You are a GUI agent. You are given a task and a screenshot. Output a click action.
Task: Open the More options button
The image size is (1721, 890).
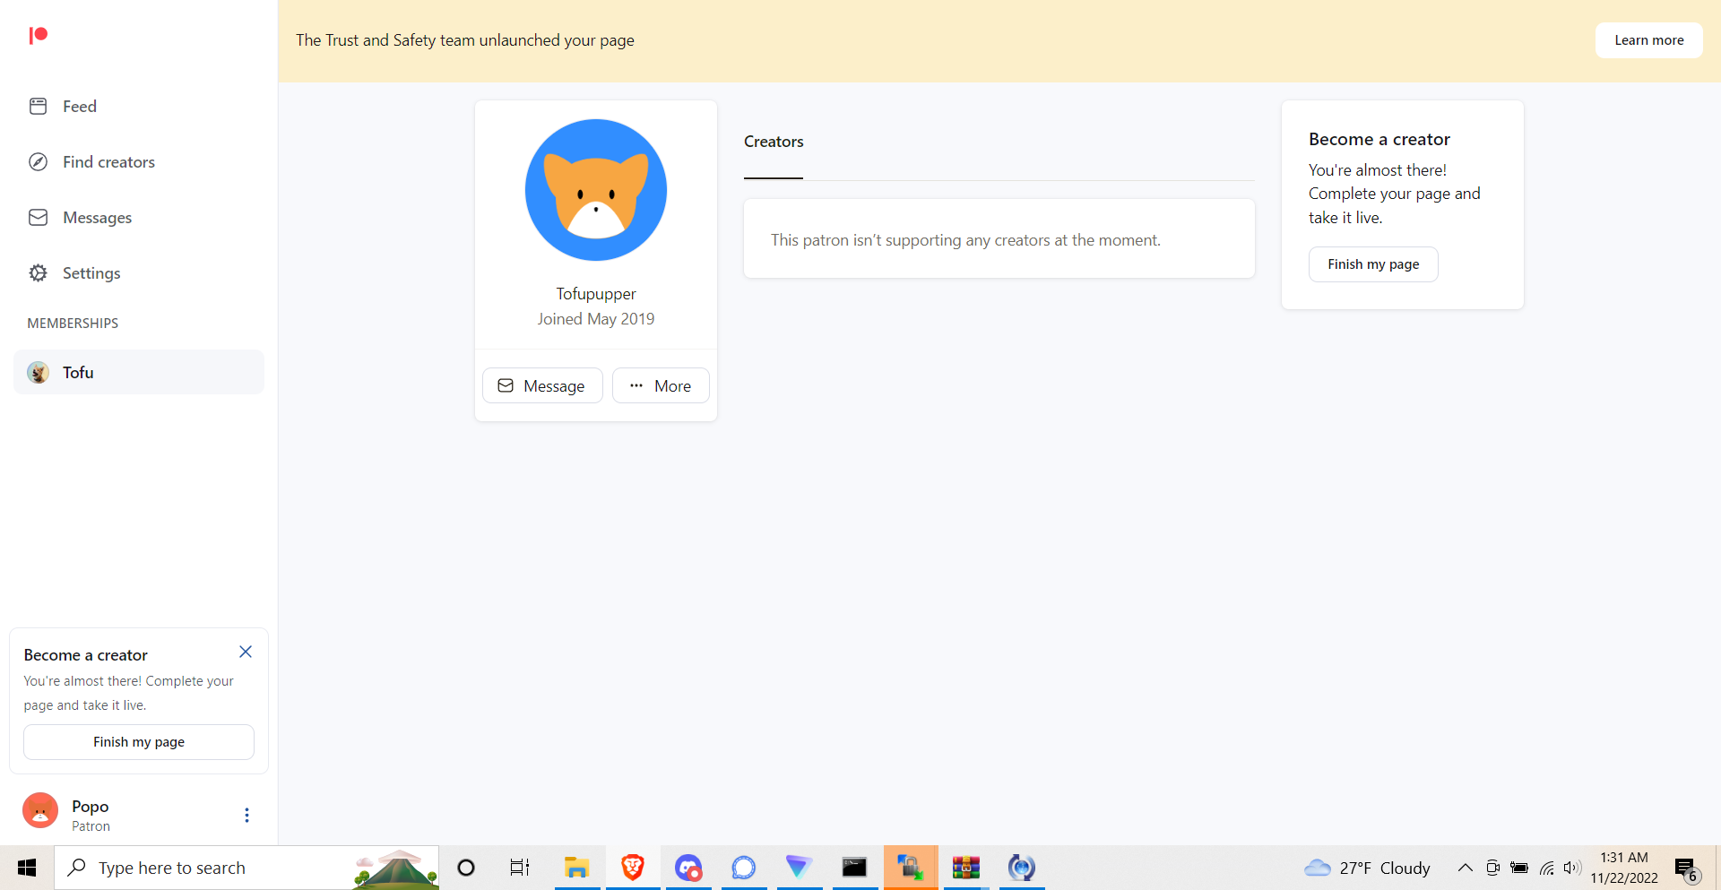click(661, 385)
